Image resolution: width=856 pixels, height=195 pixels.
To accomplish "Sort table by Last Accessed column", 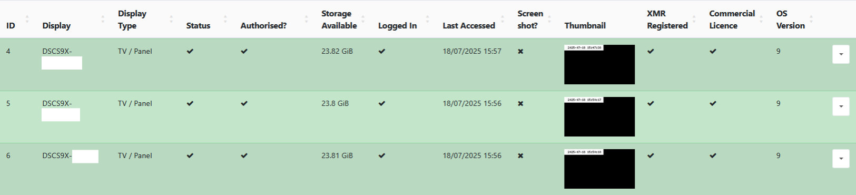I will point(469,25).
